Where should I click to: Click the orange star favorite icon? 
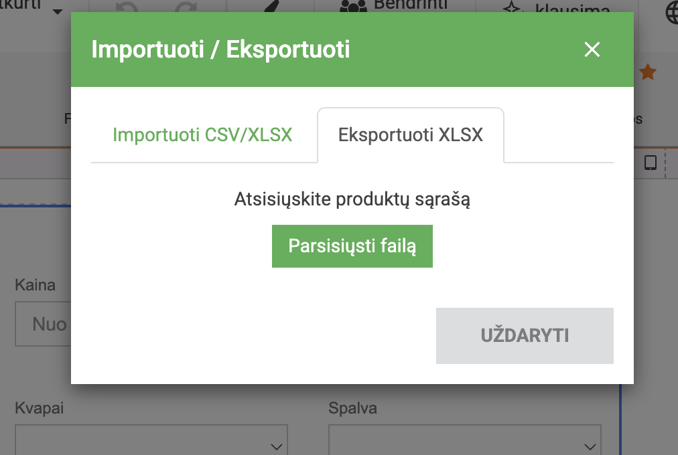[649, 70]
